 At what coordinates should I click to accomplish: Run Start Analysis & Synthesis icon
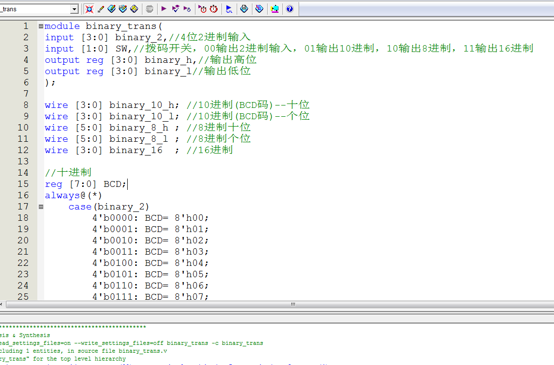click(175, 9)
